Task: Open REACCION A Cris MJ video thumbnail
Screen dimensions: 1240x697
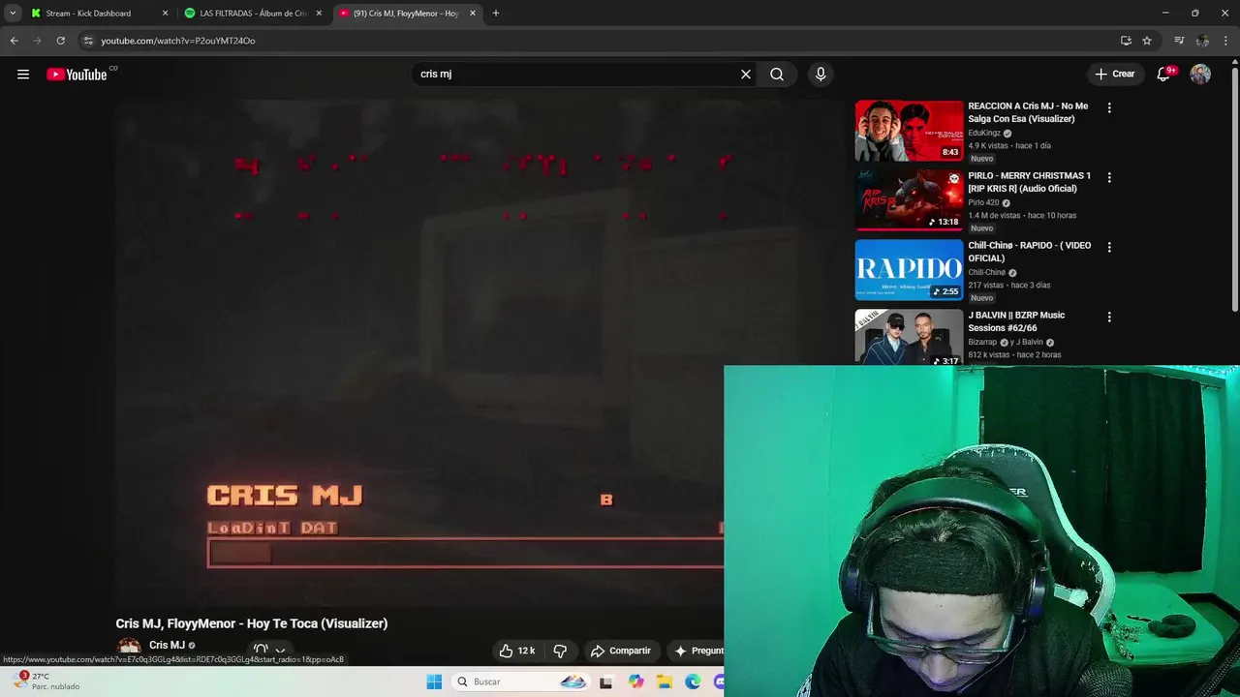Action: 909,131
